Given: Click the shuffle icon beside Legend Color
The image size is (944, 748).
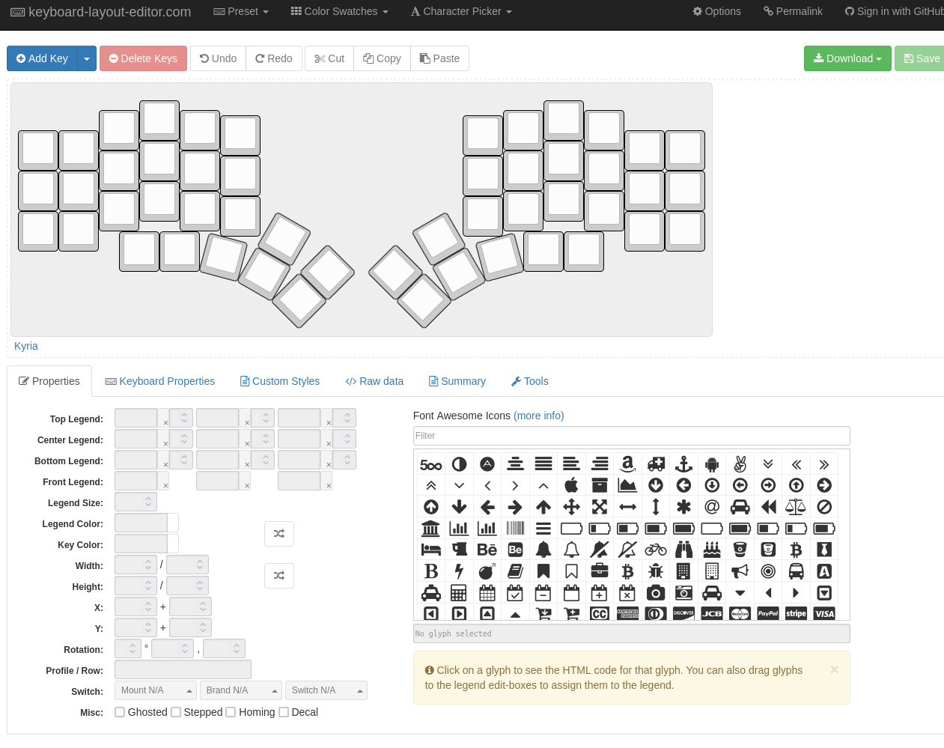Looking at the screenshot, I should click(279, 534).
